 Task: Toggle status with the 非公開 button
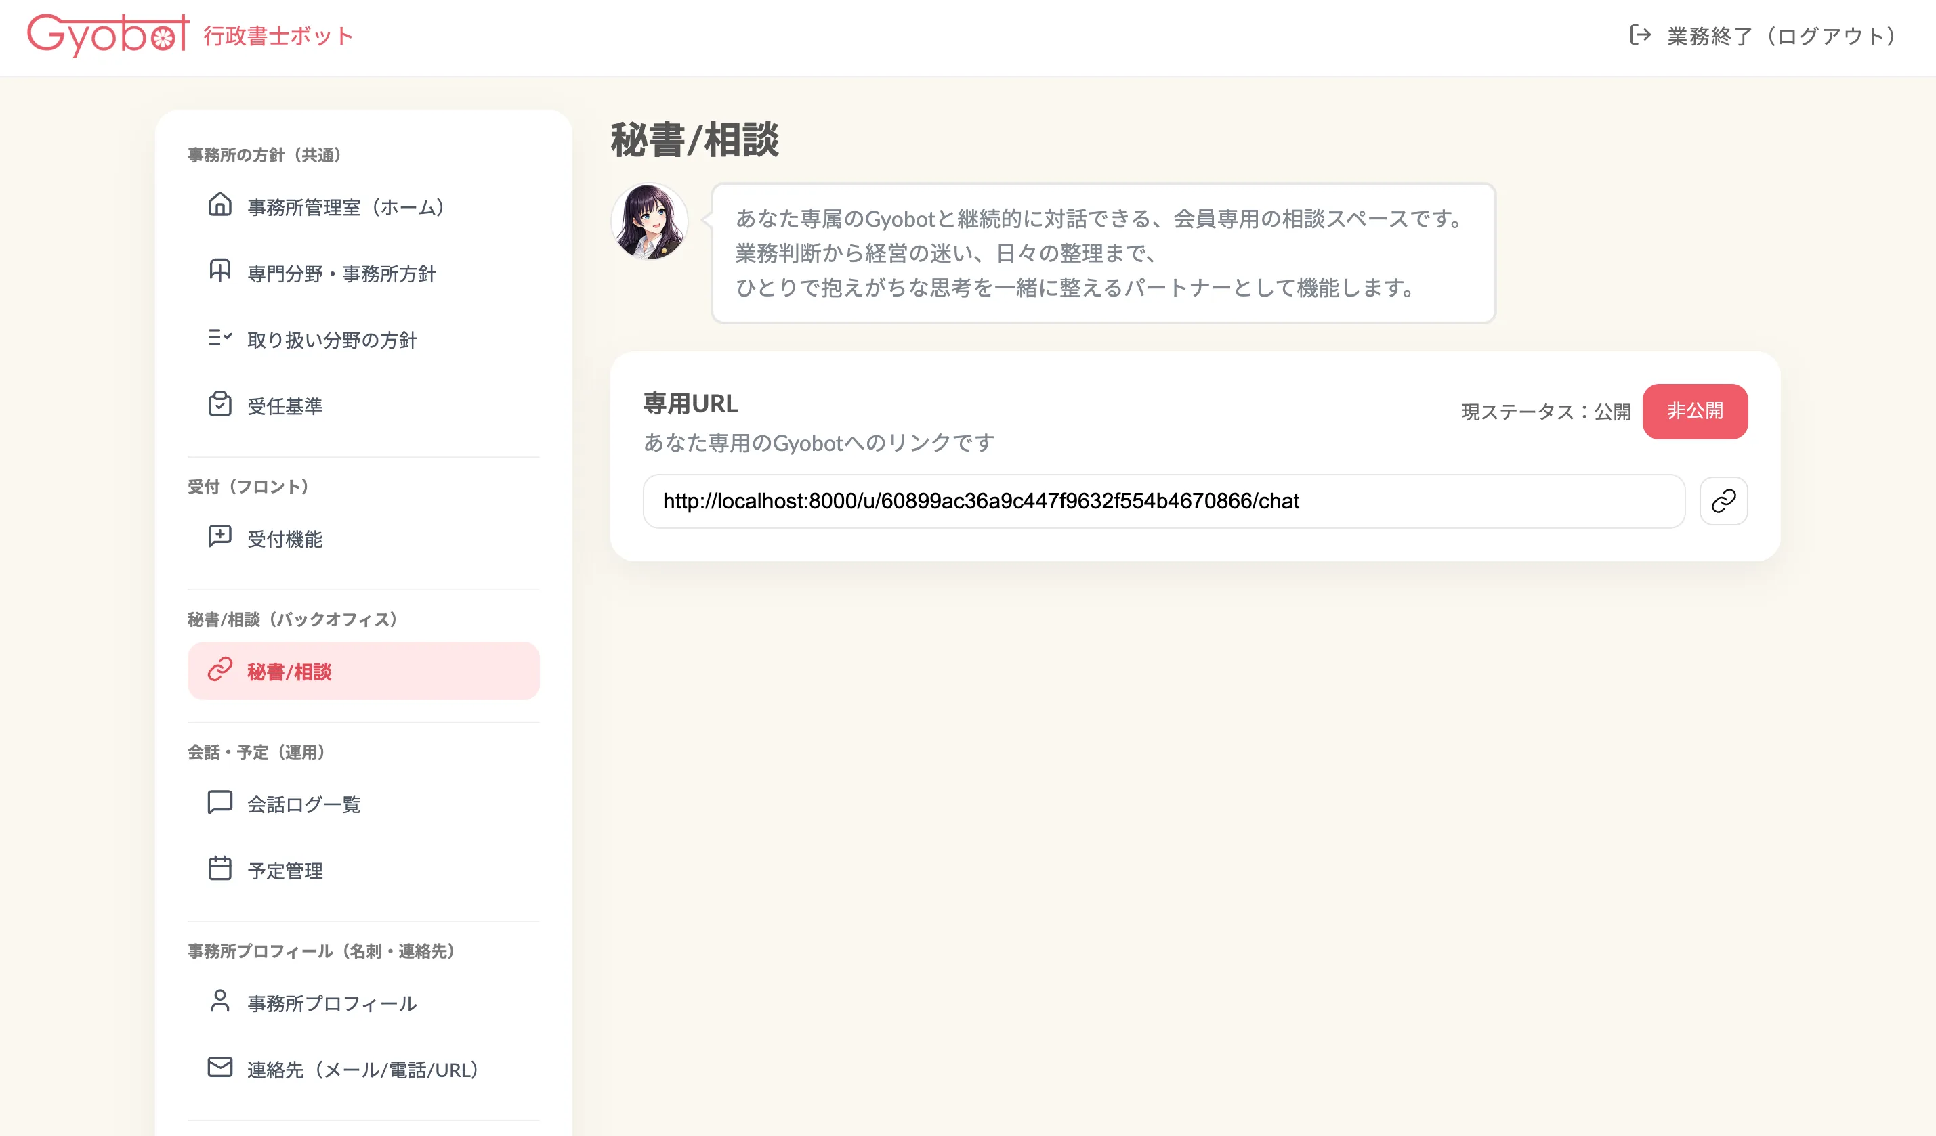point(1694,412)
